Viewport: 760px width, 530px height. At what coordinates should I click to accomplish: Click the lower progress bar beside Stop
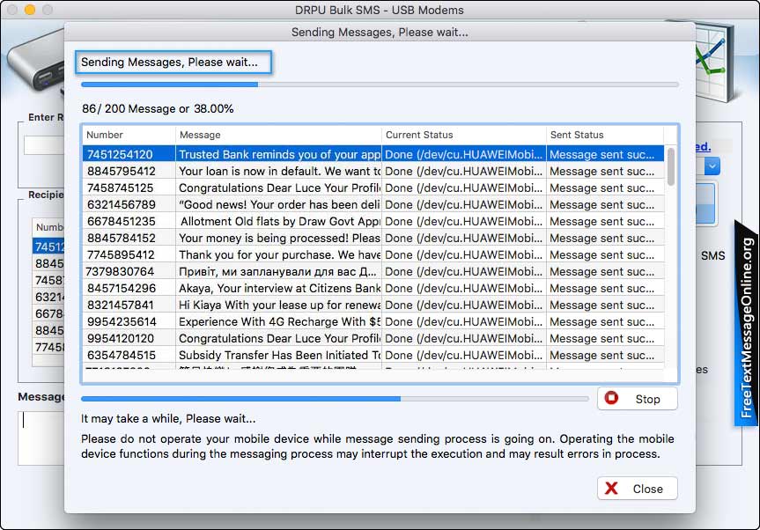335,399
